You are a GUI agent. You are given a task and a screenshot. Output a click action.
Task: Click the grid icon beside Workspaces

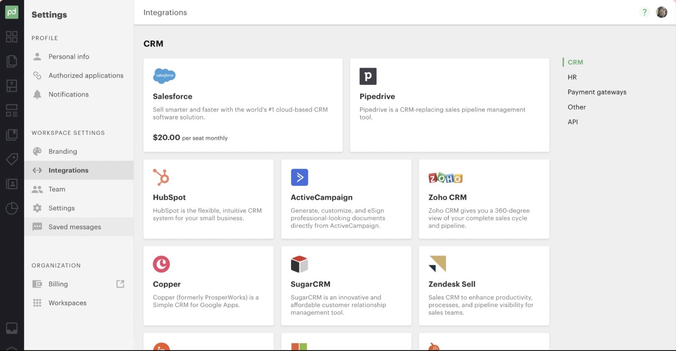[37, 303]
